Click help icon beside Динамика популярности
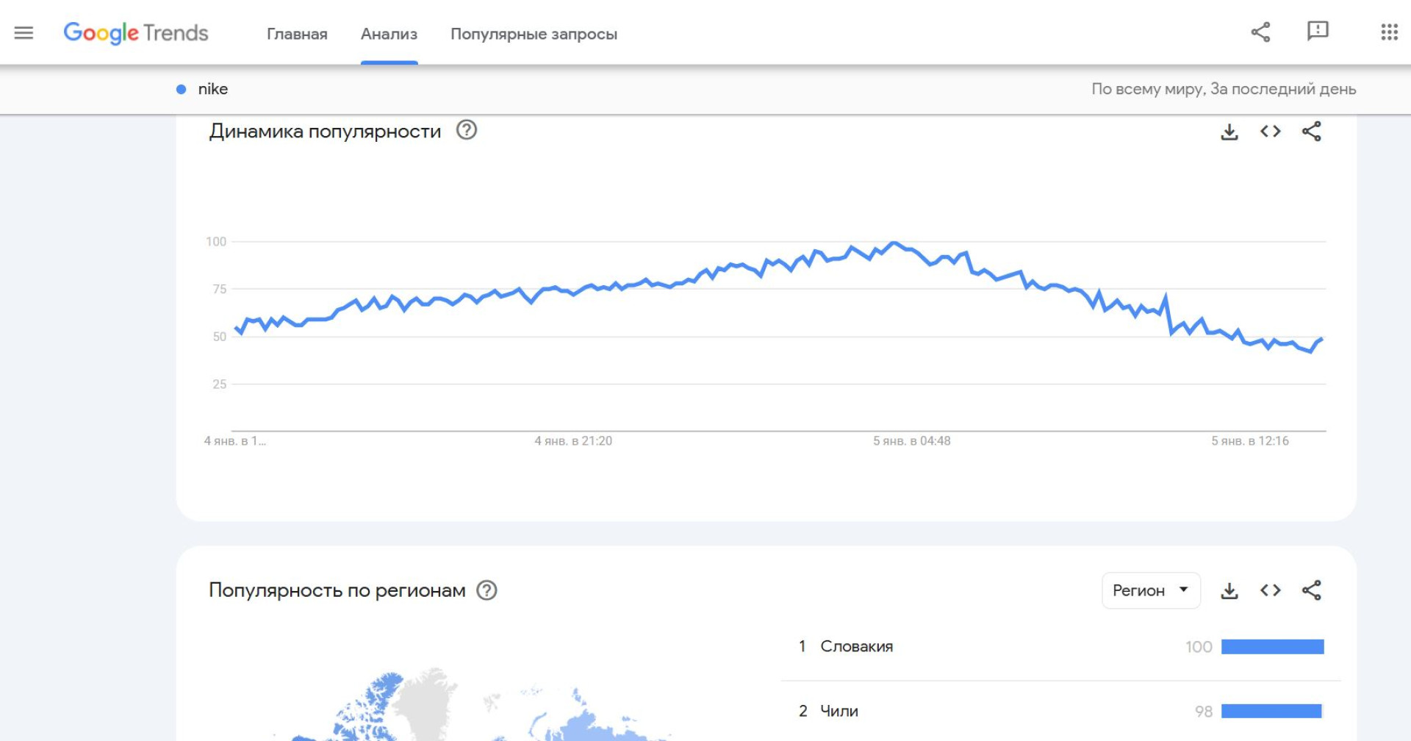Image resolution: width=1411 pixels, height=741 pixels. [467, 130]
